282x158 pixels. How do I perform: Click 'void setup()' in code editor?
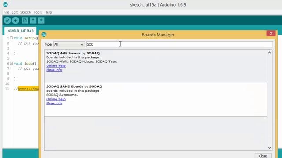point(26,38)
